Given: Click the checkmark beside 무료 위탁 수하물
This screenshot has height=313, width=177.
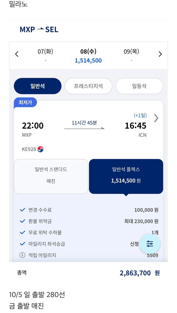Looking at the screenshot, I should 22,232.
